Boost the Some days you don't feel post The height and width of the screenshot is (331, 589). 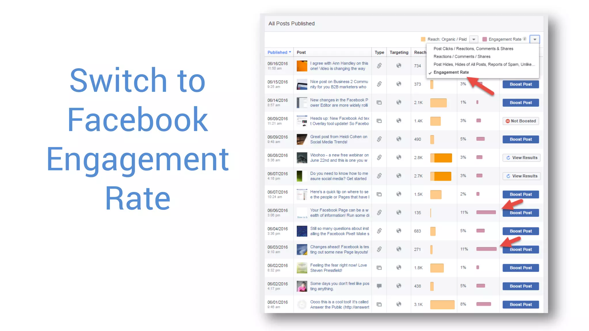click(521, 286)
